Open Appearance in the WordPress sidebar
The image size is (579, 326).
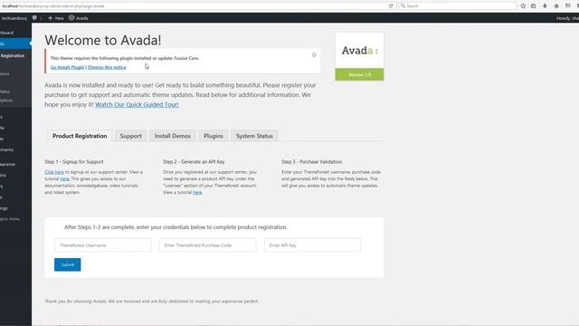[x=7, y=164]
